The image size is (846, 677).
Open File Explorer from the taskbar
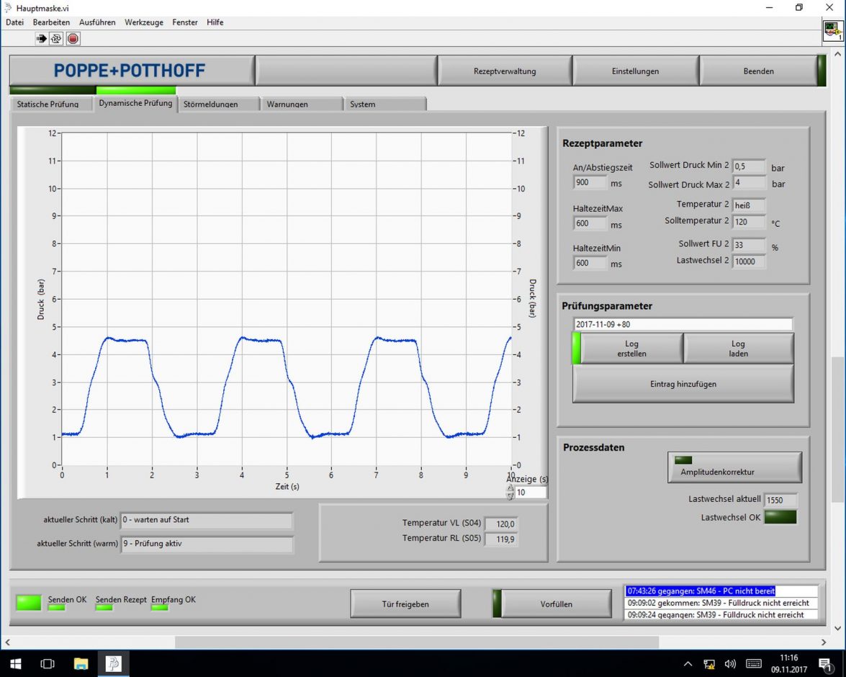pyautogui.click(x=81, y=663)
